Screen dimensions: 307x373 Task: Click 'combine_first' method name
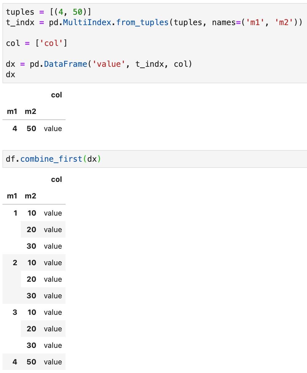click(51, 159)
